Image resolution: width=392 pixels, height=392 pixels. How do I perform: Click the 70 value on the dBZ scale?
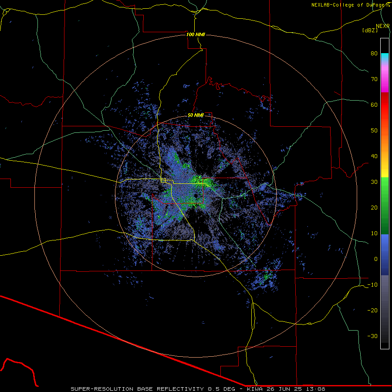click(x=374, y=79)
